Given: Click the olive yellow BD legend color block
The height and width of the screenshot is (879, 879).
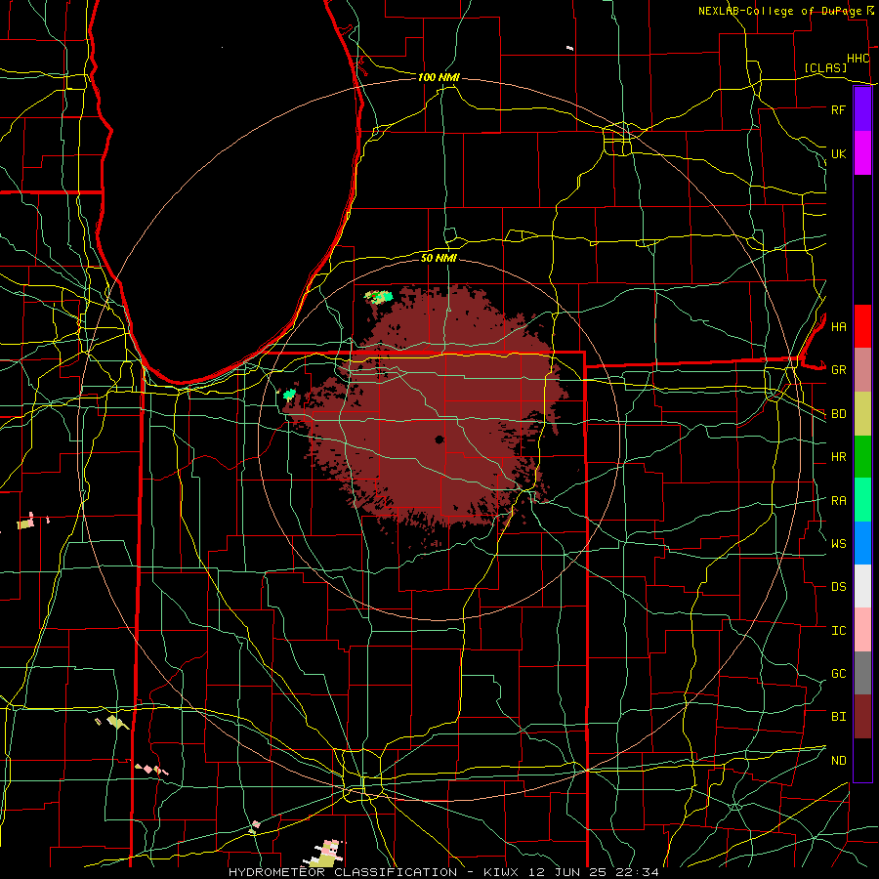Looking at the screenshot, I should (x=862, y=413).
